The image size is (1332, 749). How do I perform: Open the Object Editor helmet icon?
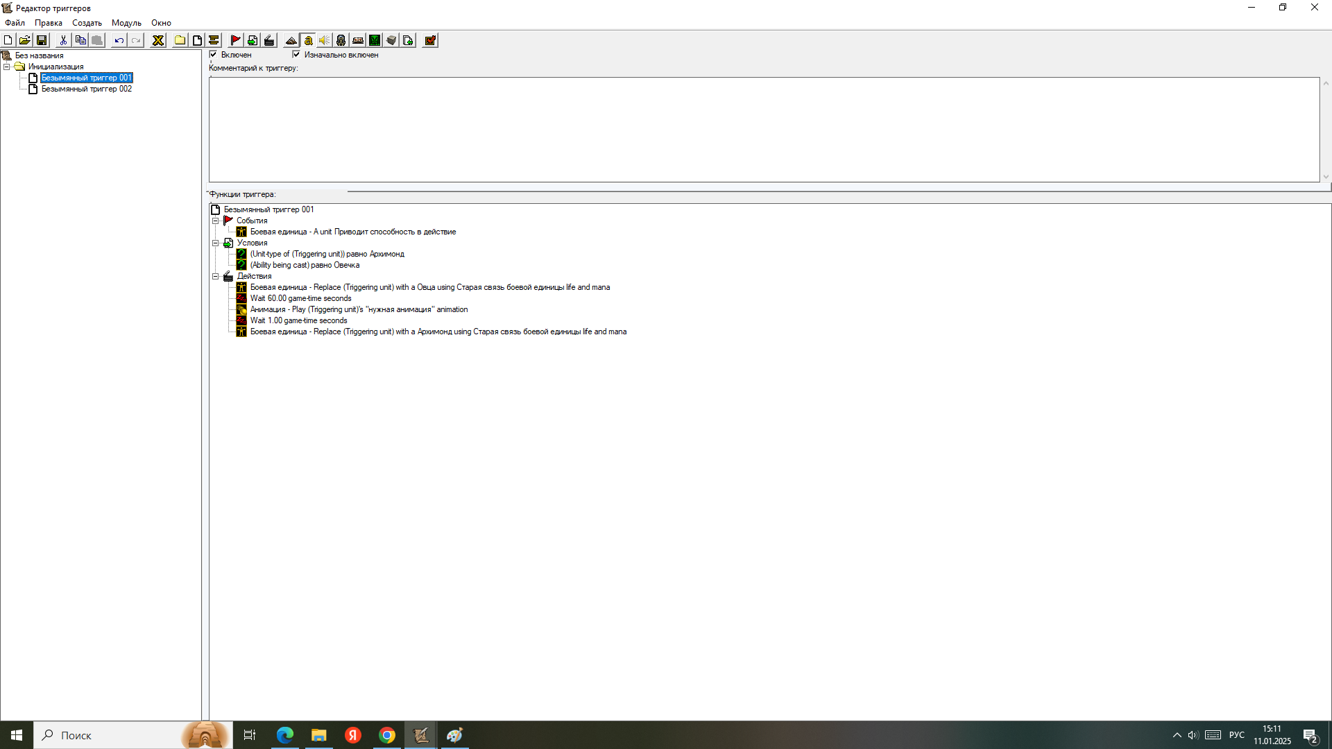pos(341,40)
